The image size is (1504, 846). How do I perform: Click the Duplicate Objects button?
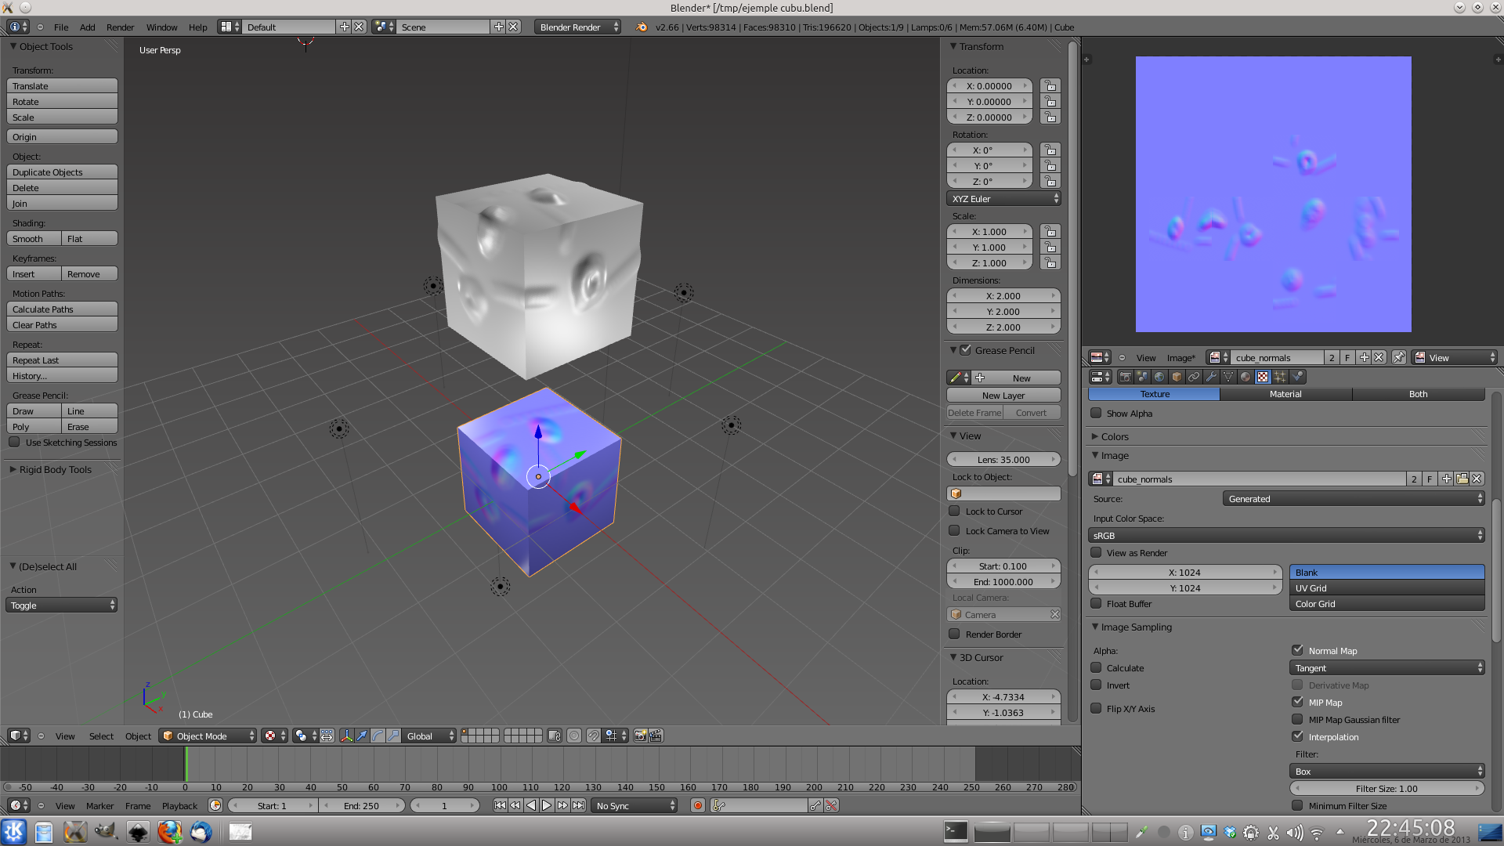pos(62,172)
